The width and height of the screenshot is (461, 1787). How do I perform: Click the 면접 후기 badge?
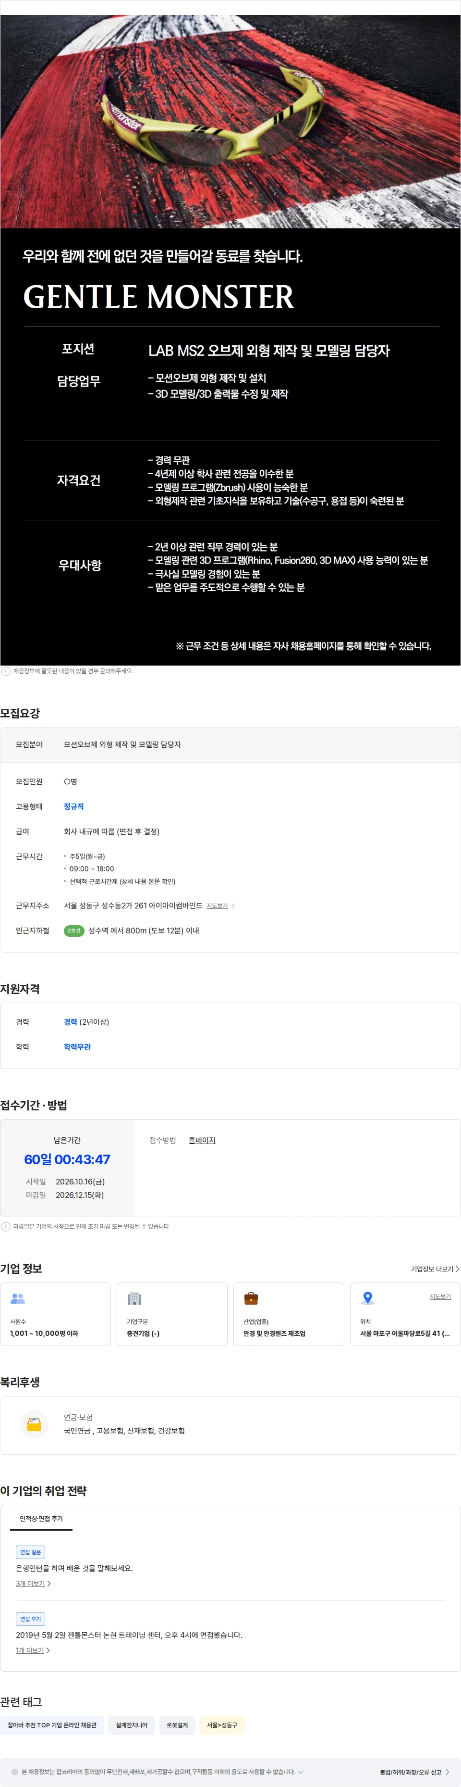31,1618
